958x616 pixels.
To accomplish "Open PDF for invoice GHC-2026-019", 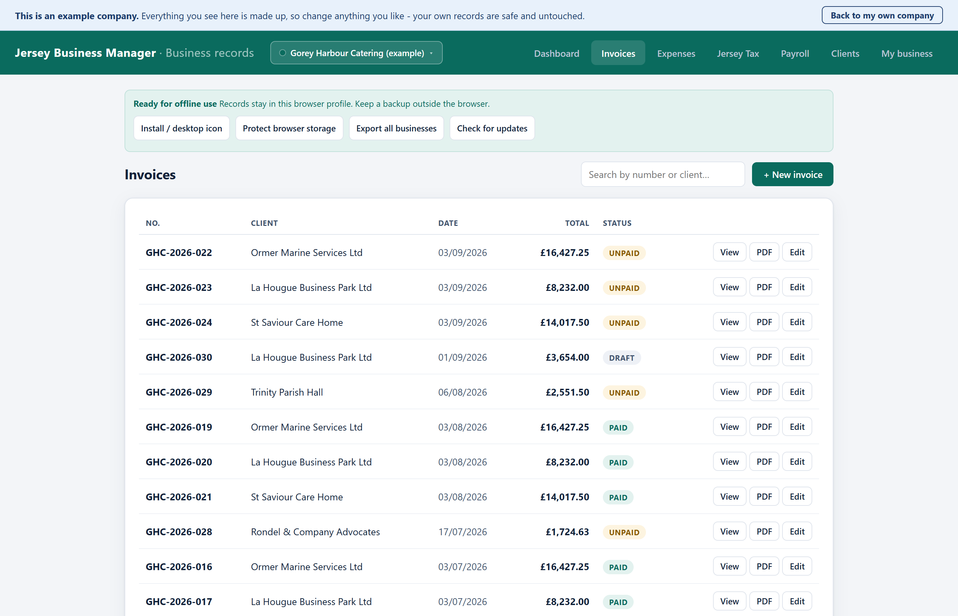I will [764, 426].
